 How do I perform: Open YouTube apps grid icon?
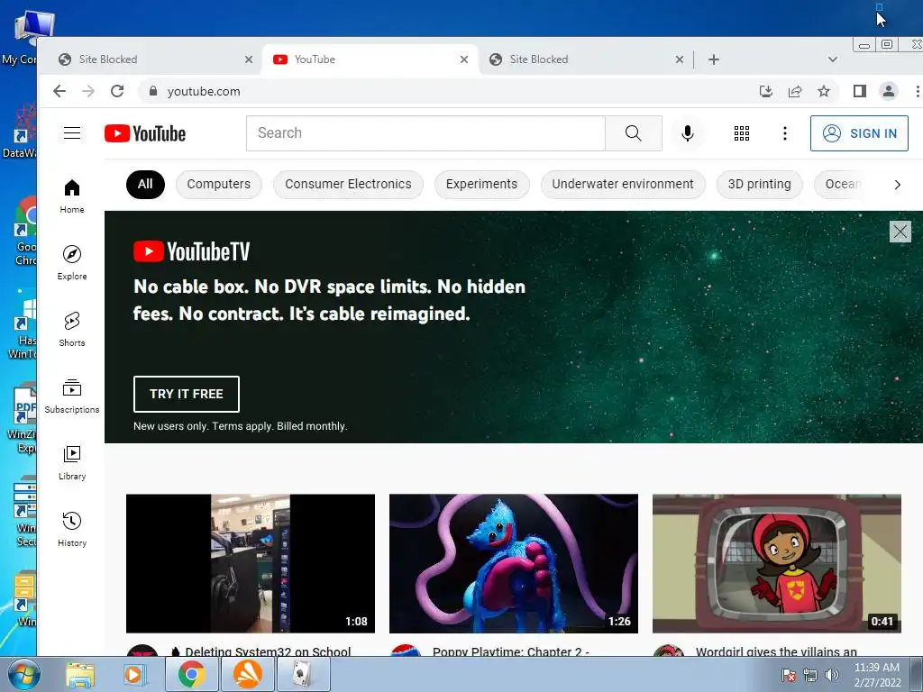pos(742,133)
